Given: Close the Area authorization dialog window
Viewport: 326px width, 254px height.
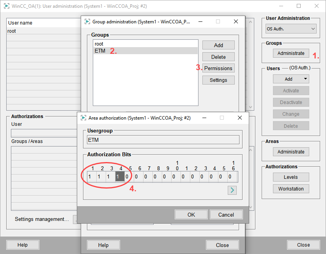Looking at the screenshot, I should click(240, 118).
